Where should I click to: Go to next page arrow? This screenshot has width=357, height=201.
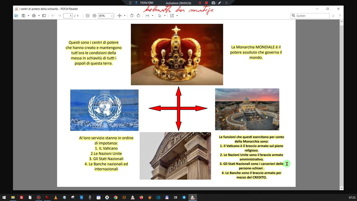coord(59,16)
